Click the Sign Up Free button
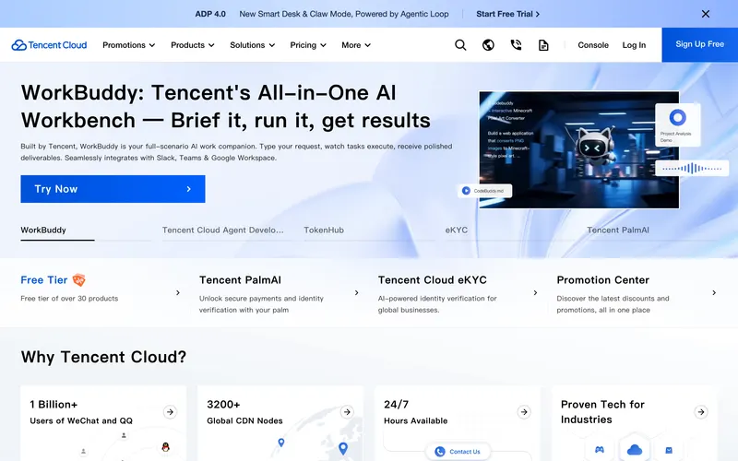738x461 pixels. [x=700, y=44]
